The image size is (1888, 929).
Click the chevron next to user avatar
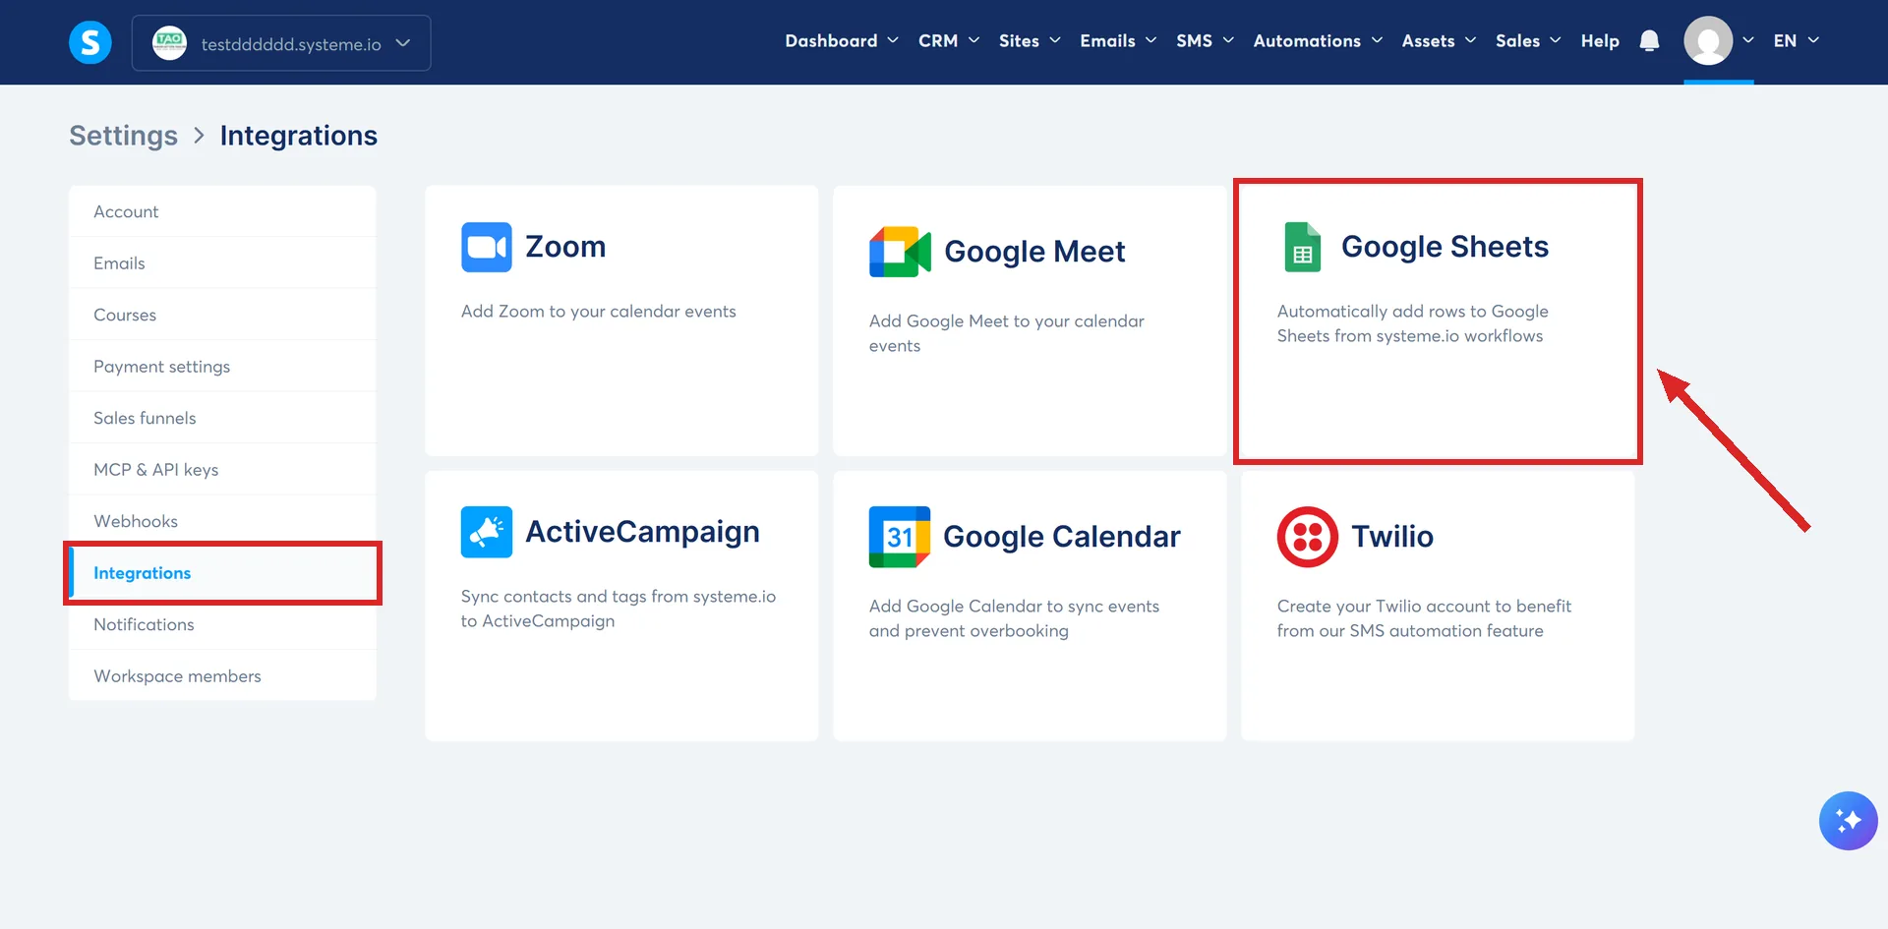(x=1747, y=41)
